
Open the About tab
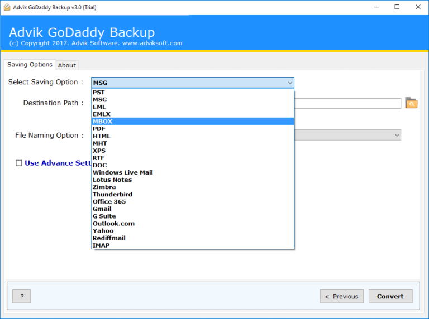coord(67,65)
